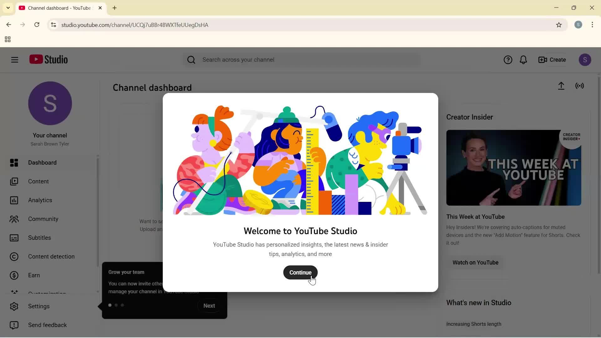Image resolution: width=601 pixels, height=338 pixels.
Task: Open the account avatar menu
Action: click(x=585, y=60)
